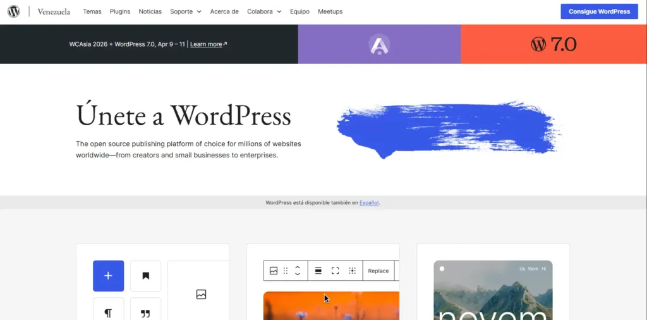Click the Consigue WordPress button
This screenshot has height=320, width=647.
pyautogui.click(x=599, y=11)
